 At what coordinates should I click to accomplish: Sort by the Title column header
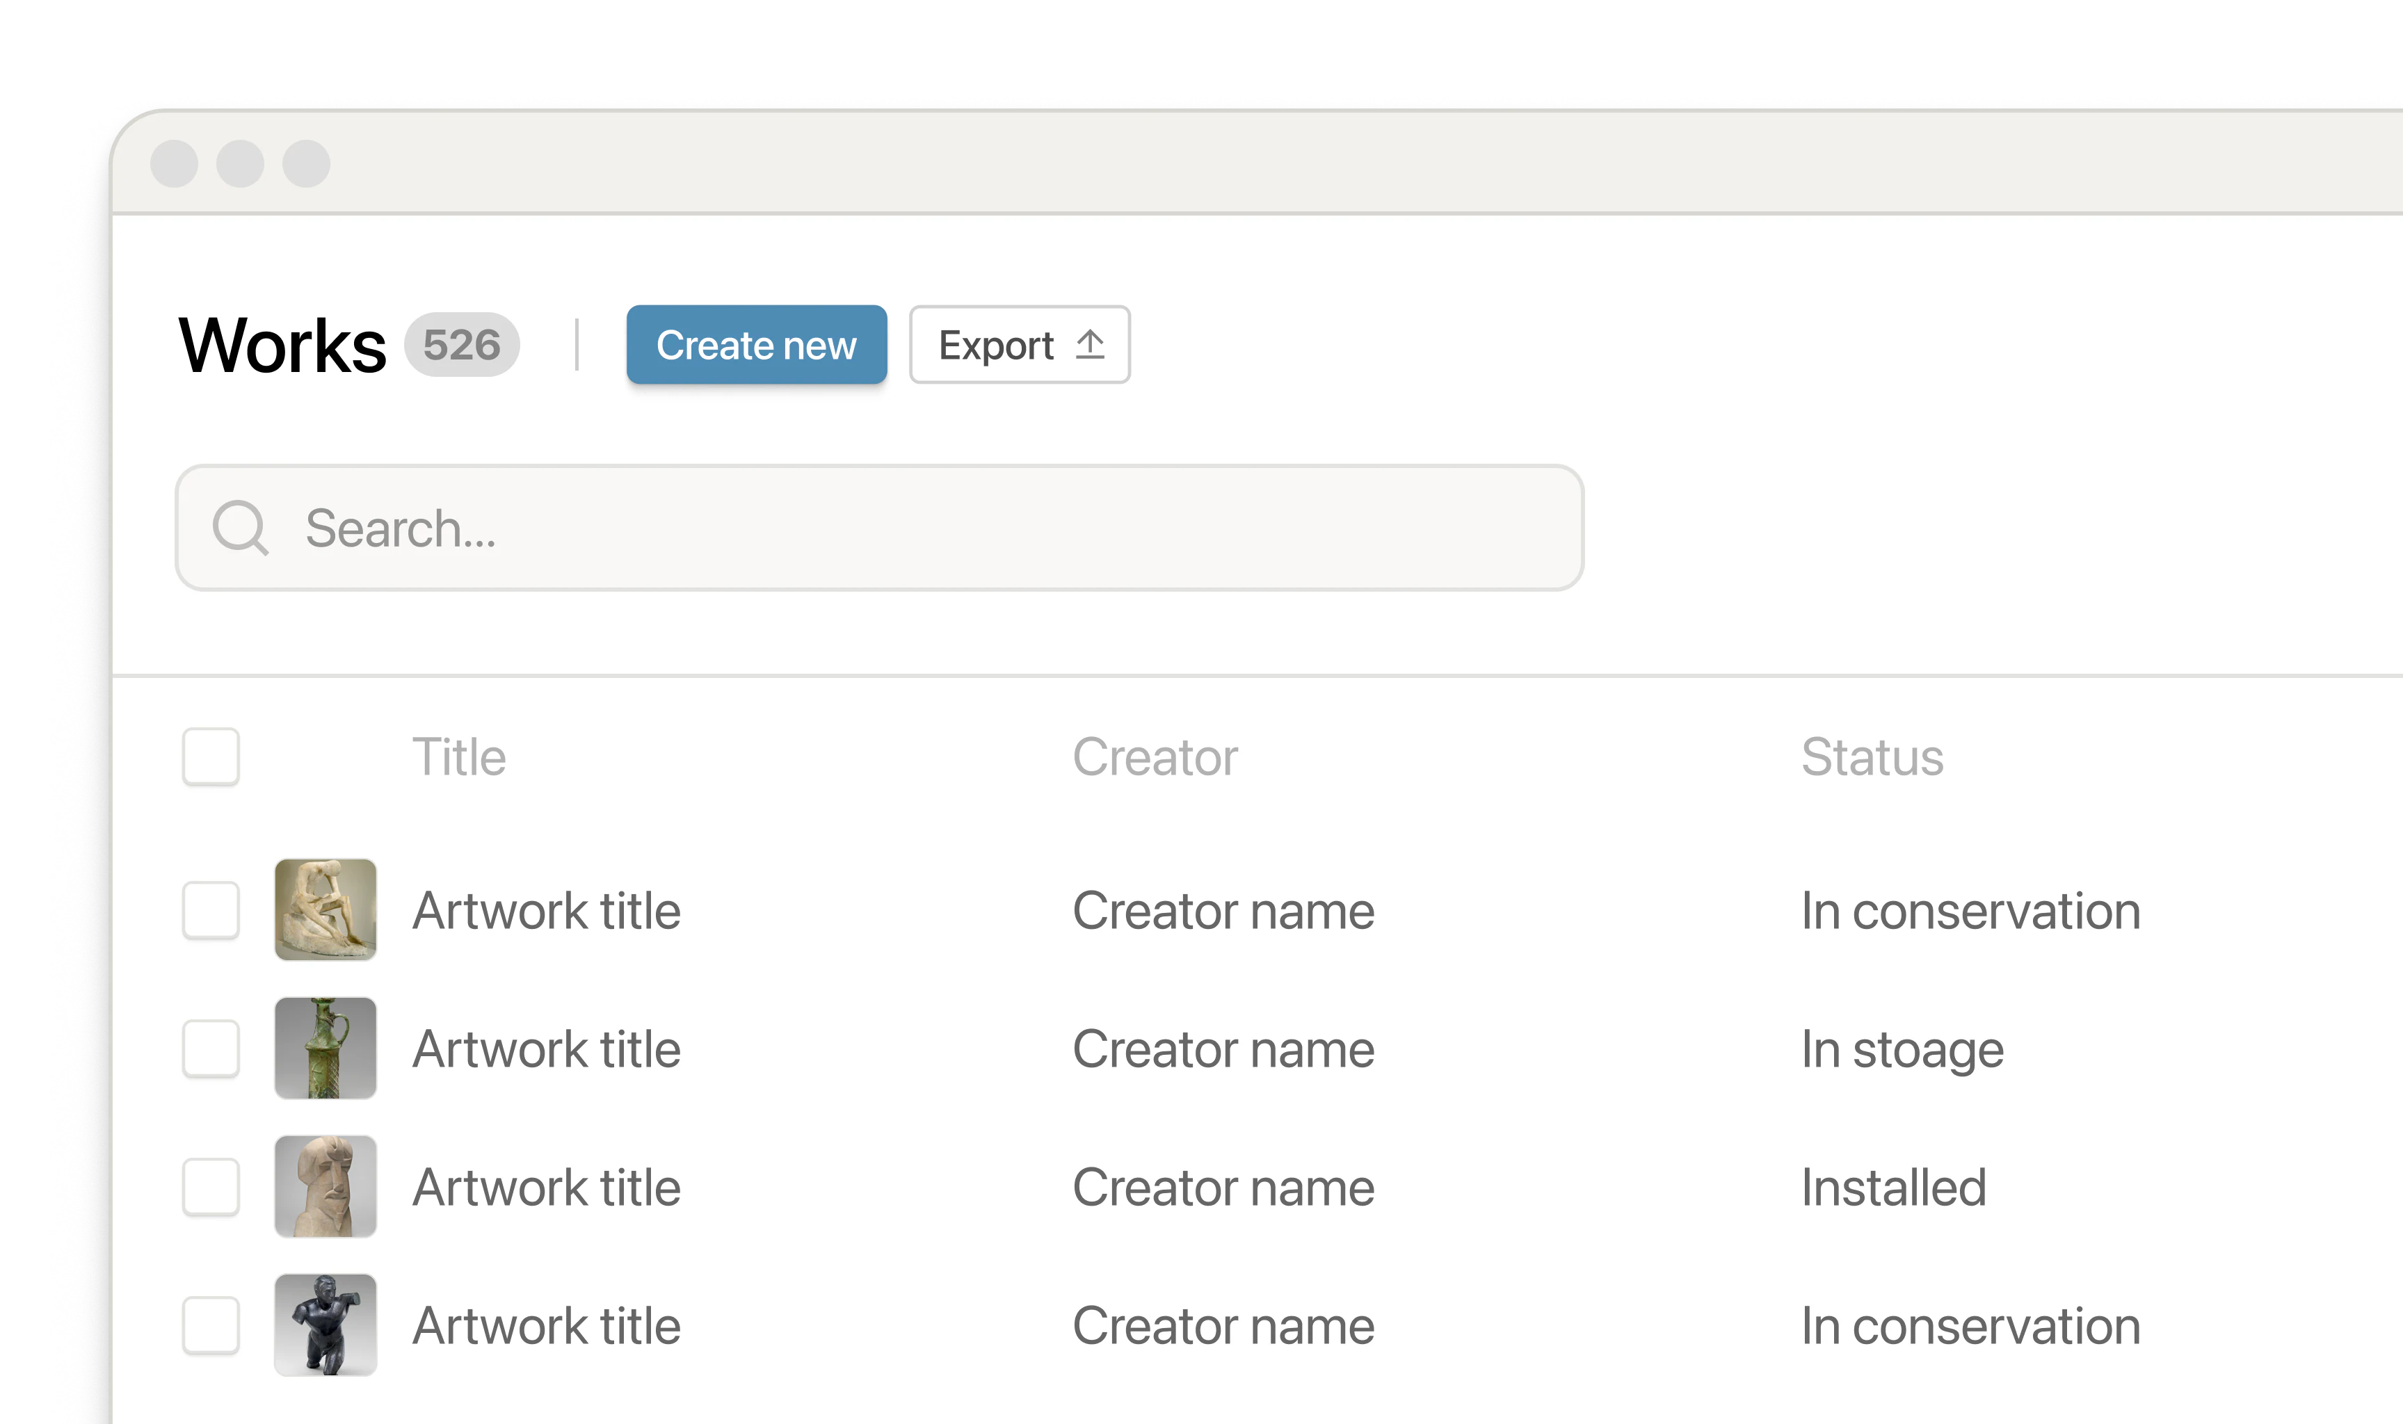click(x=459, y=757)
